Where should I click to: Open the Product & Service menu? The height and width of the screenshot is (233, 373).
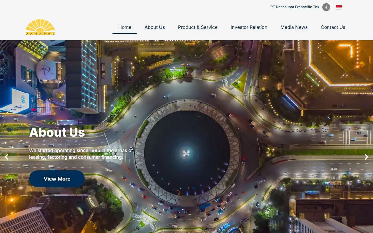[x=198, y=27]
